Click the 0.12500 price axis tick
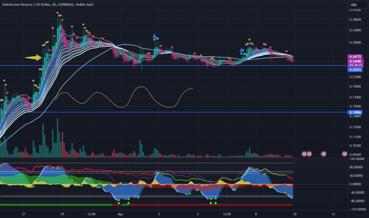 [355, 127]
